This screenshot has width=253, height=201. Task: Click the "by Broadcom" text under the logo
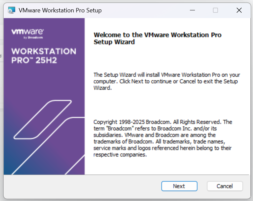tap(33, 38)
